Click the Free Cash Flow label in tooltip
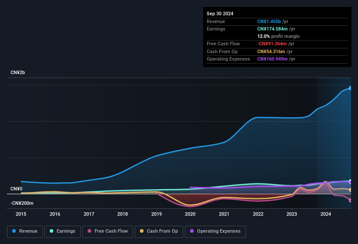The height and width of the screenshot is (244, 358). [223, 44]
